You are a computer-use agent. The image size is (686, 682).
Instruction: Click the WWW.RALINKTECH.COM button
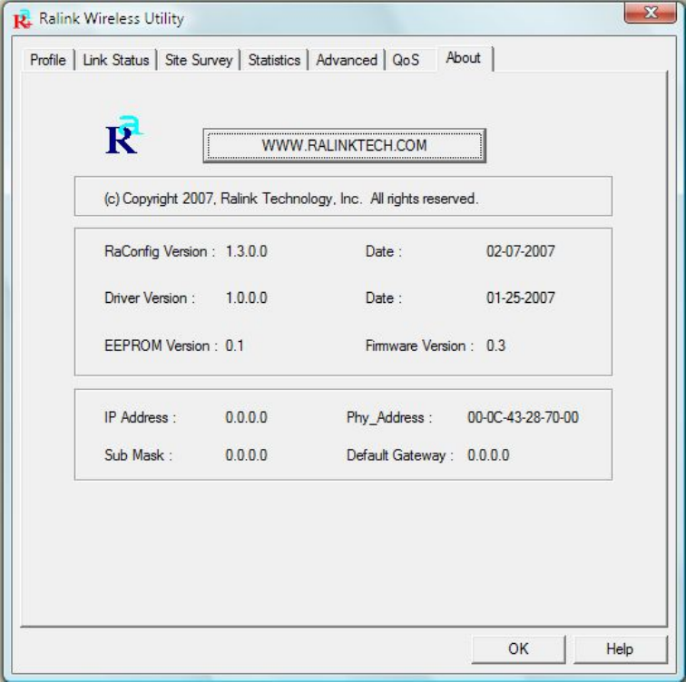(344, 146)
